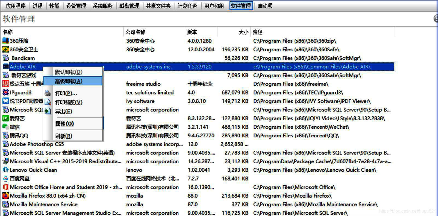Choose 默认卸载(D) in context menu
Image resolution: width=438 pixels, height=216 pixels.
coord(69,72)
